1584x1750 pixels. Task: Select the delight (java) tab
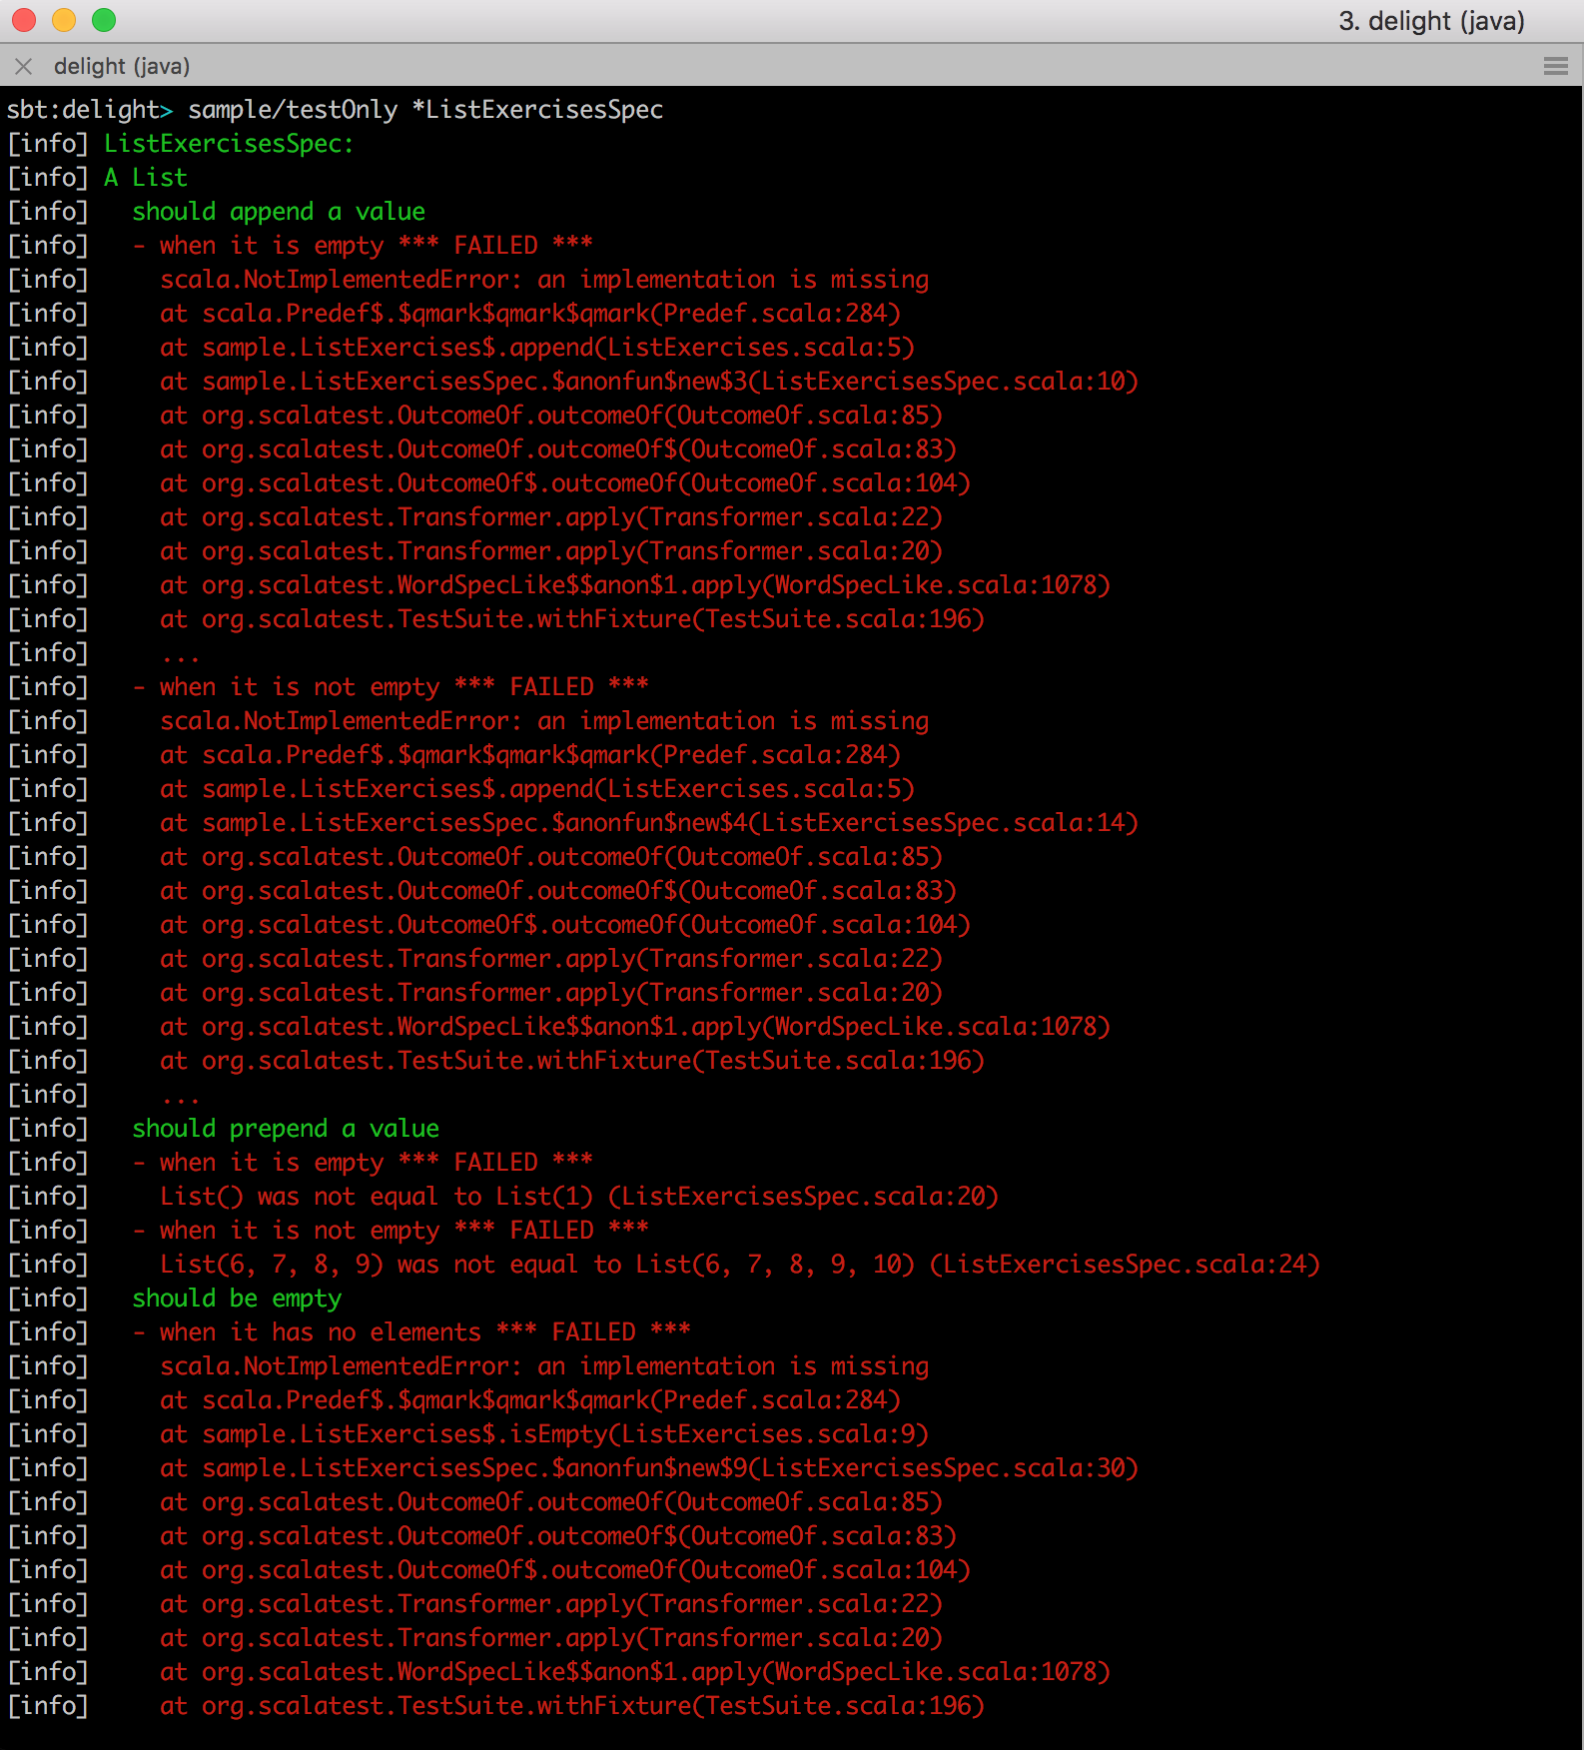[x=122, y=66]
